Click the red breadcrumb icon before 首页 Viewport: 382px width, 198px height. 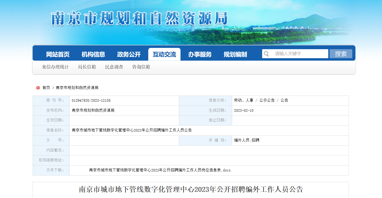(38, 88)
